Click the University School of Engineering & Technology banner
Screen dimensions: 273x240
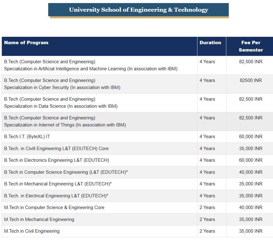[x=138, y=10]
